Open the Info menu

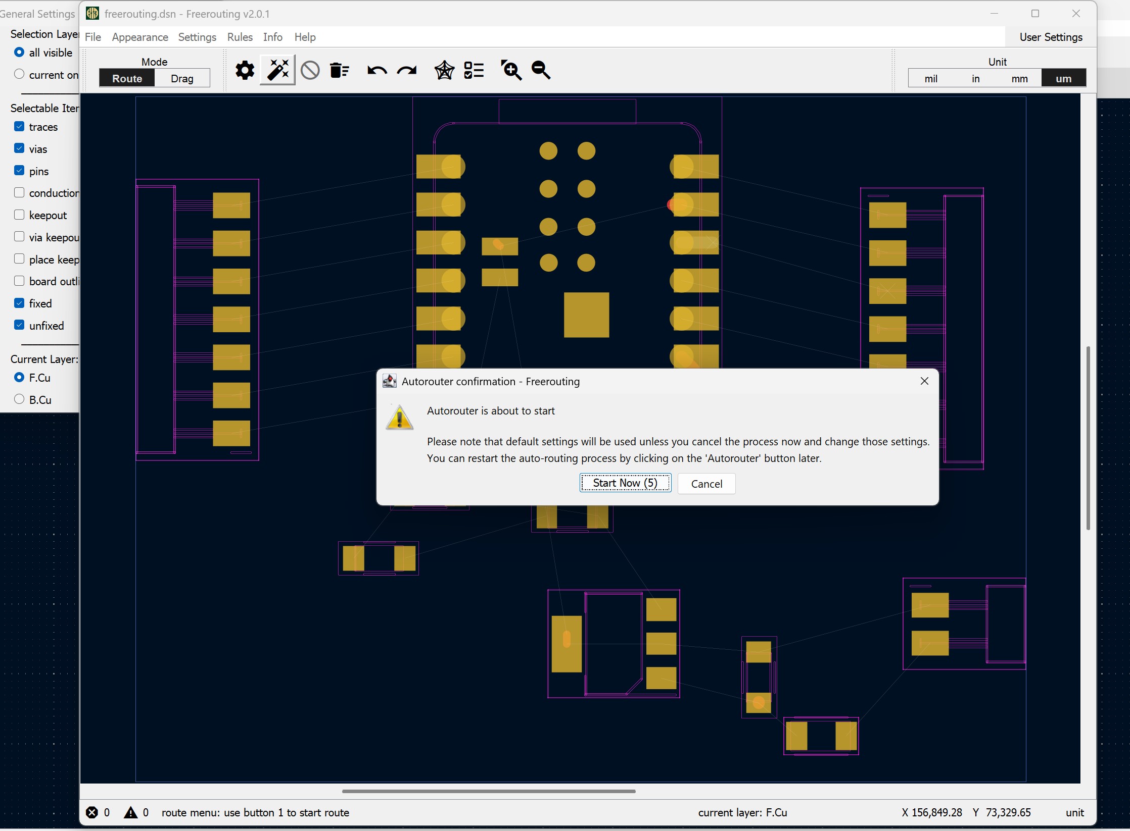pyautogui.click(x=272, y=36)
